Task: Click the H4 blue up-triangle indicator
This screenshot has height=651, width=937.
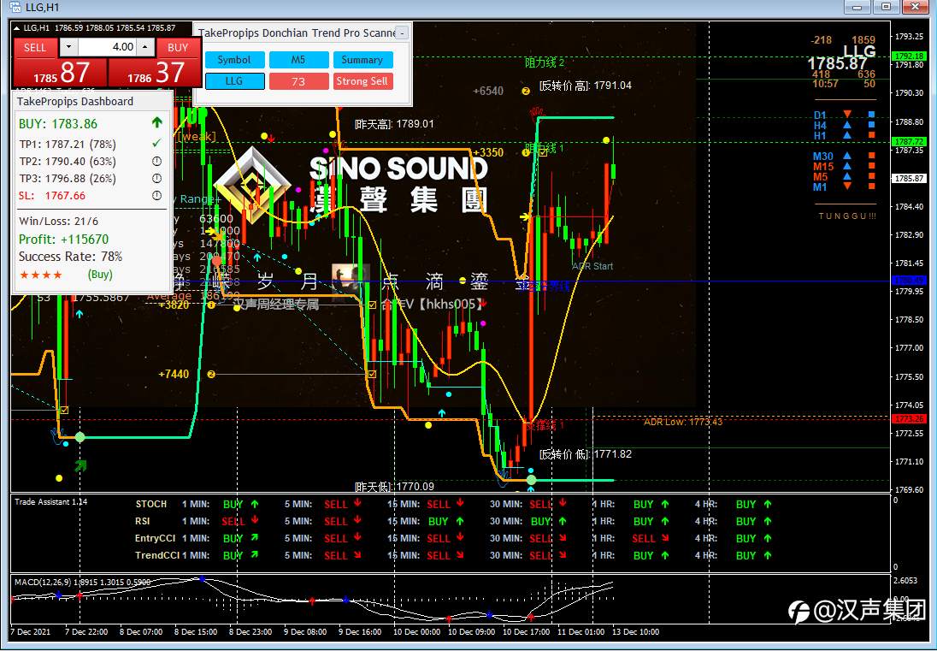Action: coord(847,125)
